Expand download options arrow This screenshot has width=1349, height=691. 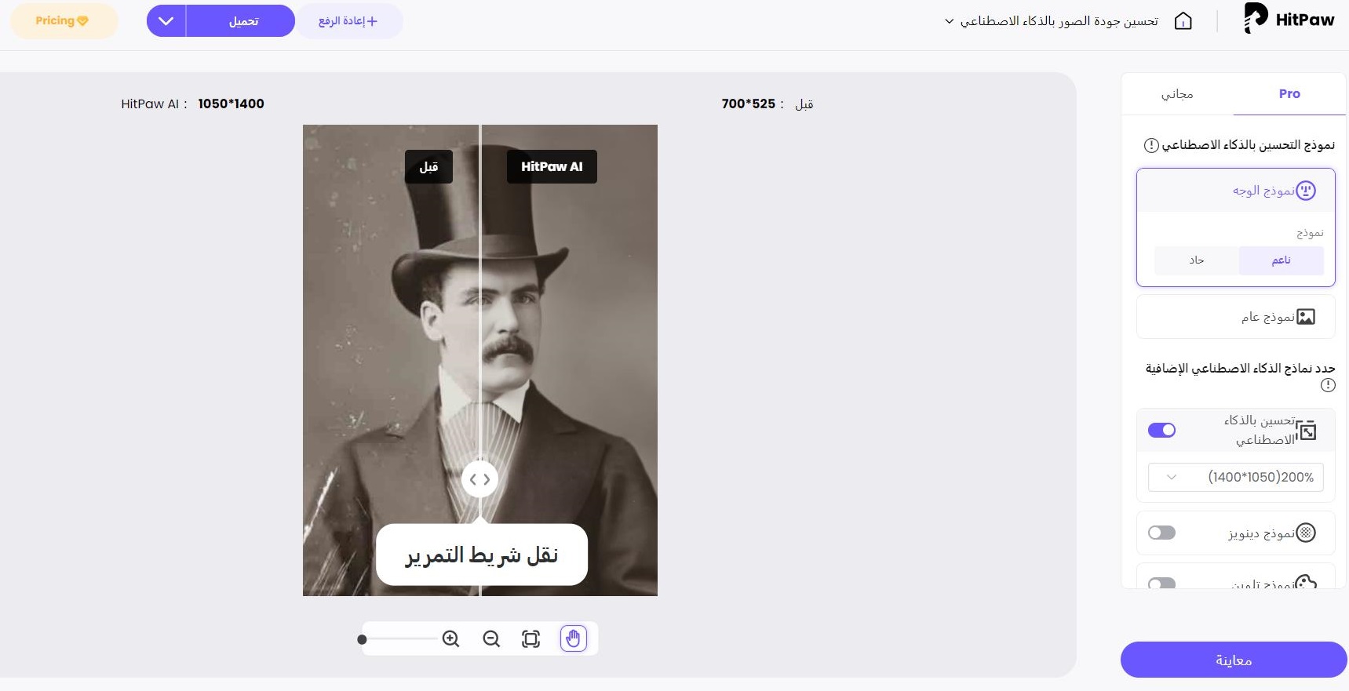pos(166,21)
